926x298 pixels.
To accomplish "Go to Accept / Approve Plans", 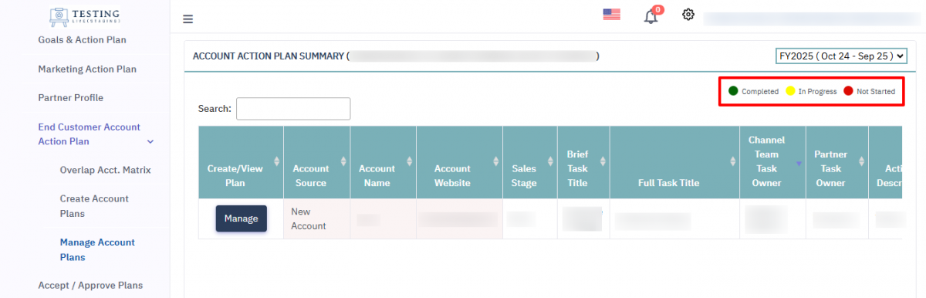I will (x=90, y=285).
